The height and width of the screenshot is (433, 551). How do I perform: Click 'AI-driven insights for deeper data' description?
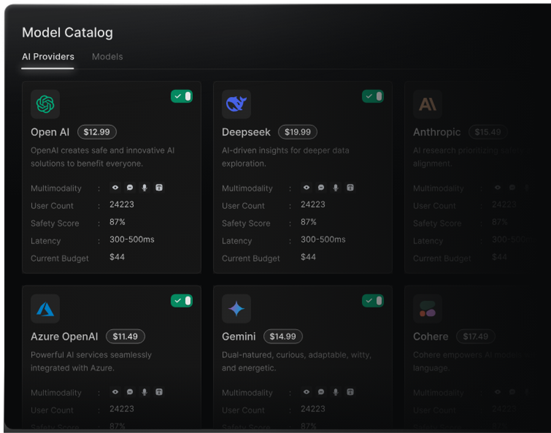(x=286, y=156)
